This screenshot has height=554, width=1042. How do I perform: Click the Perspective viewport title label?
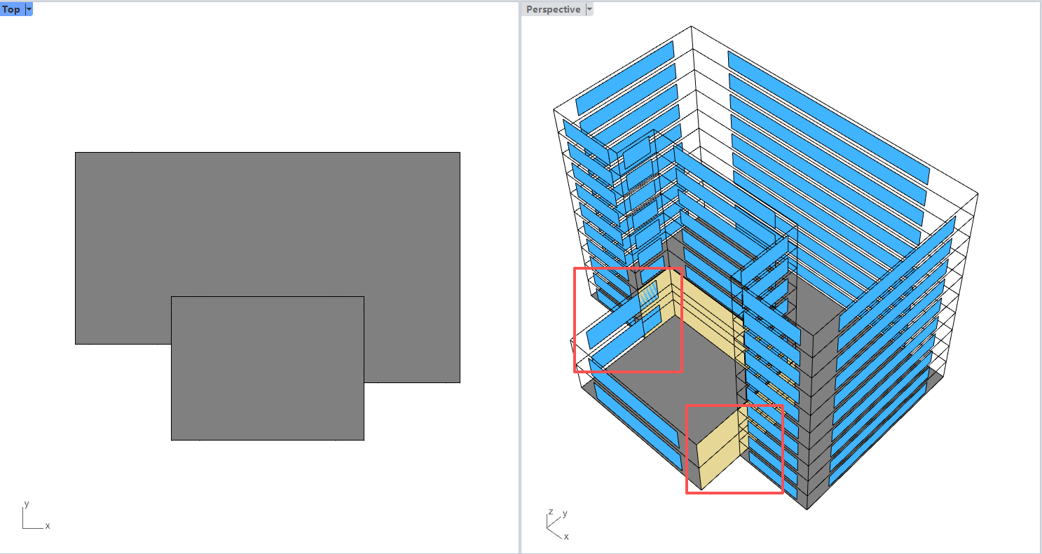tap(553, 9)
